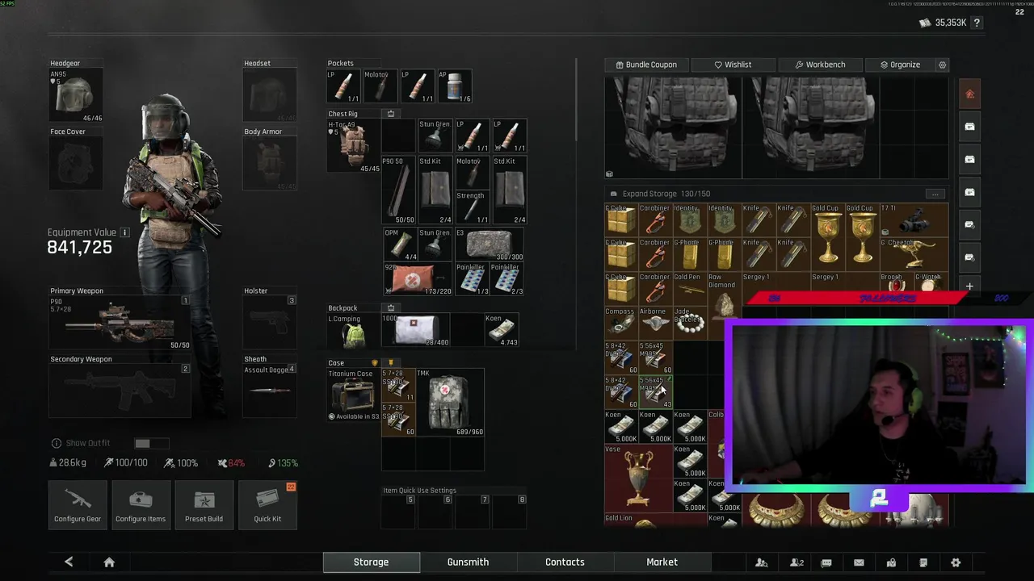The image size is (1034, 581).
Task: Open the empty Secondary Weapon slot
Action: tap(120, 391)
